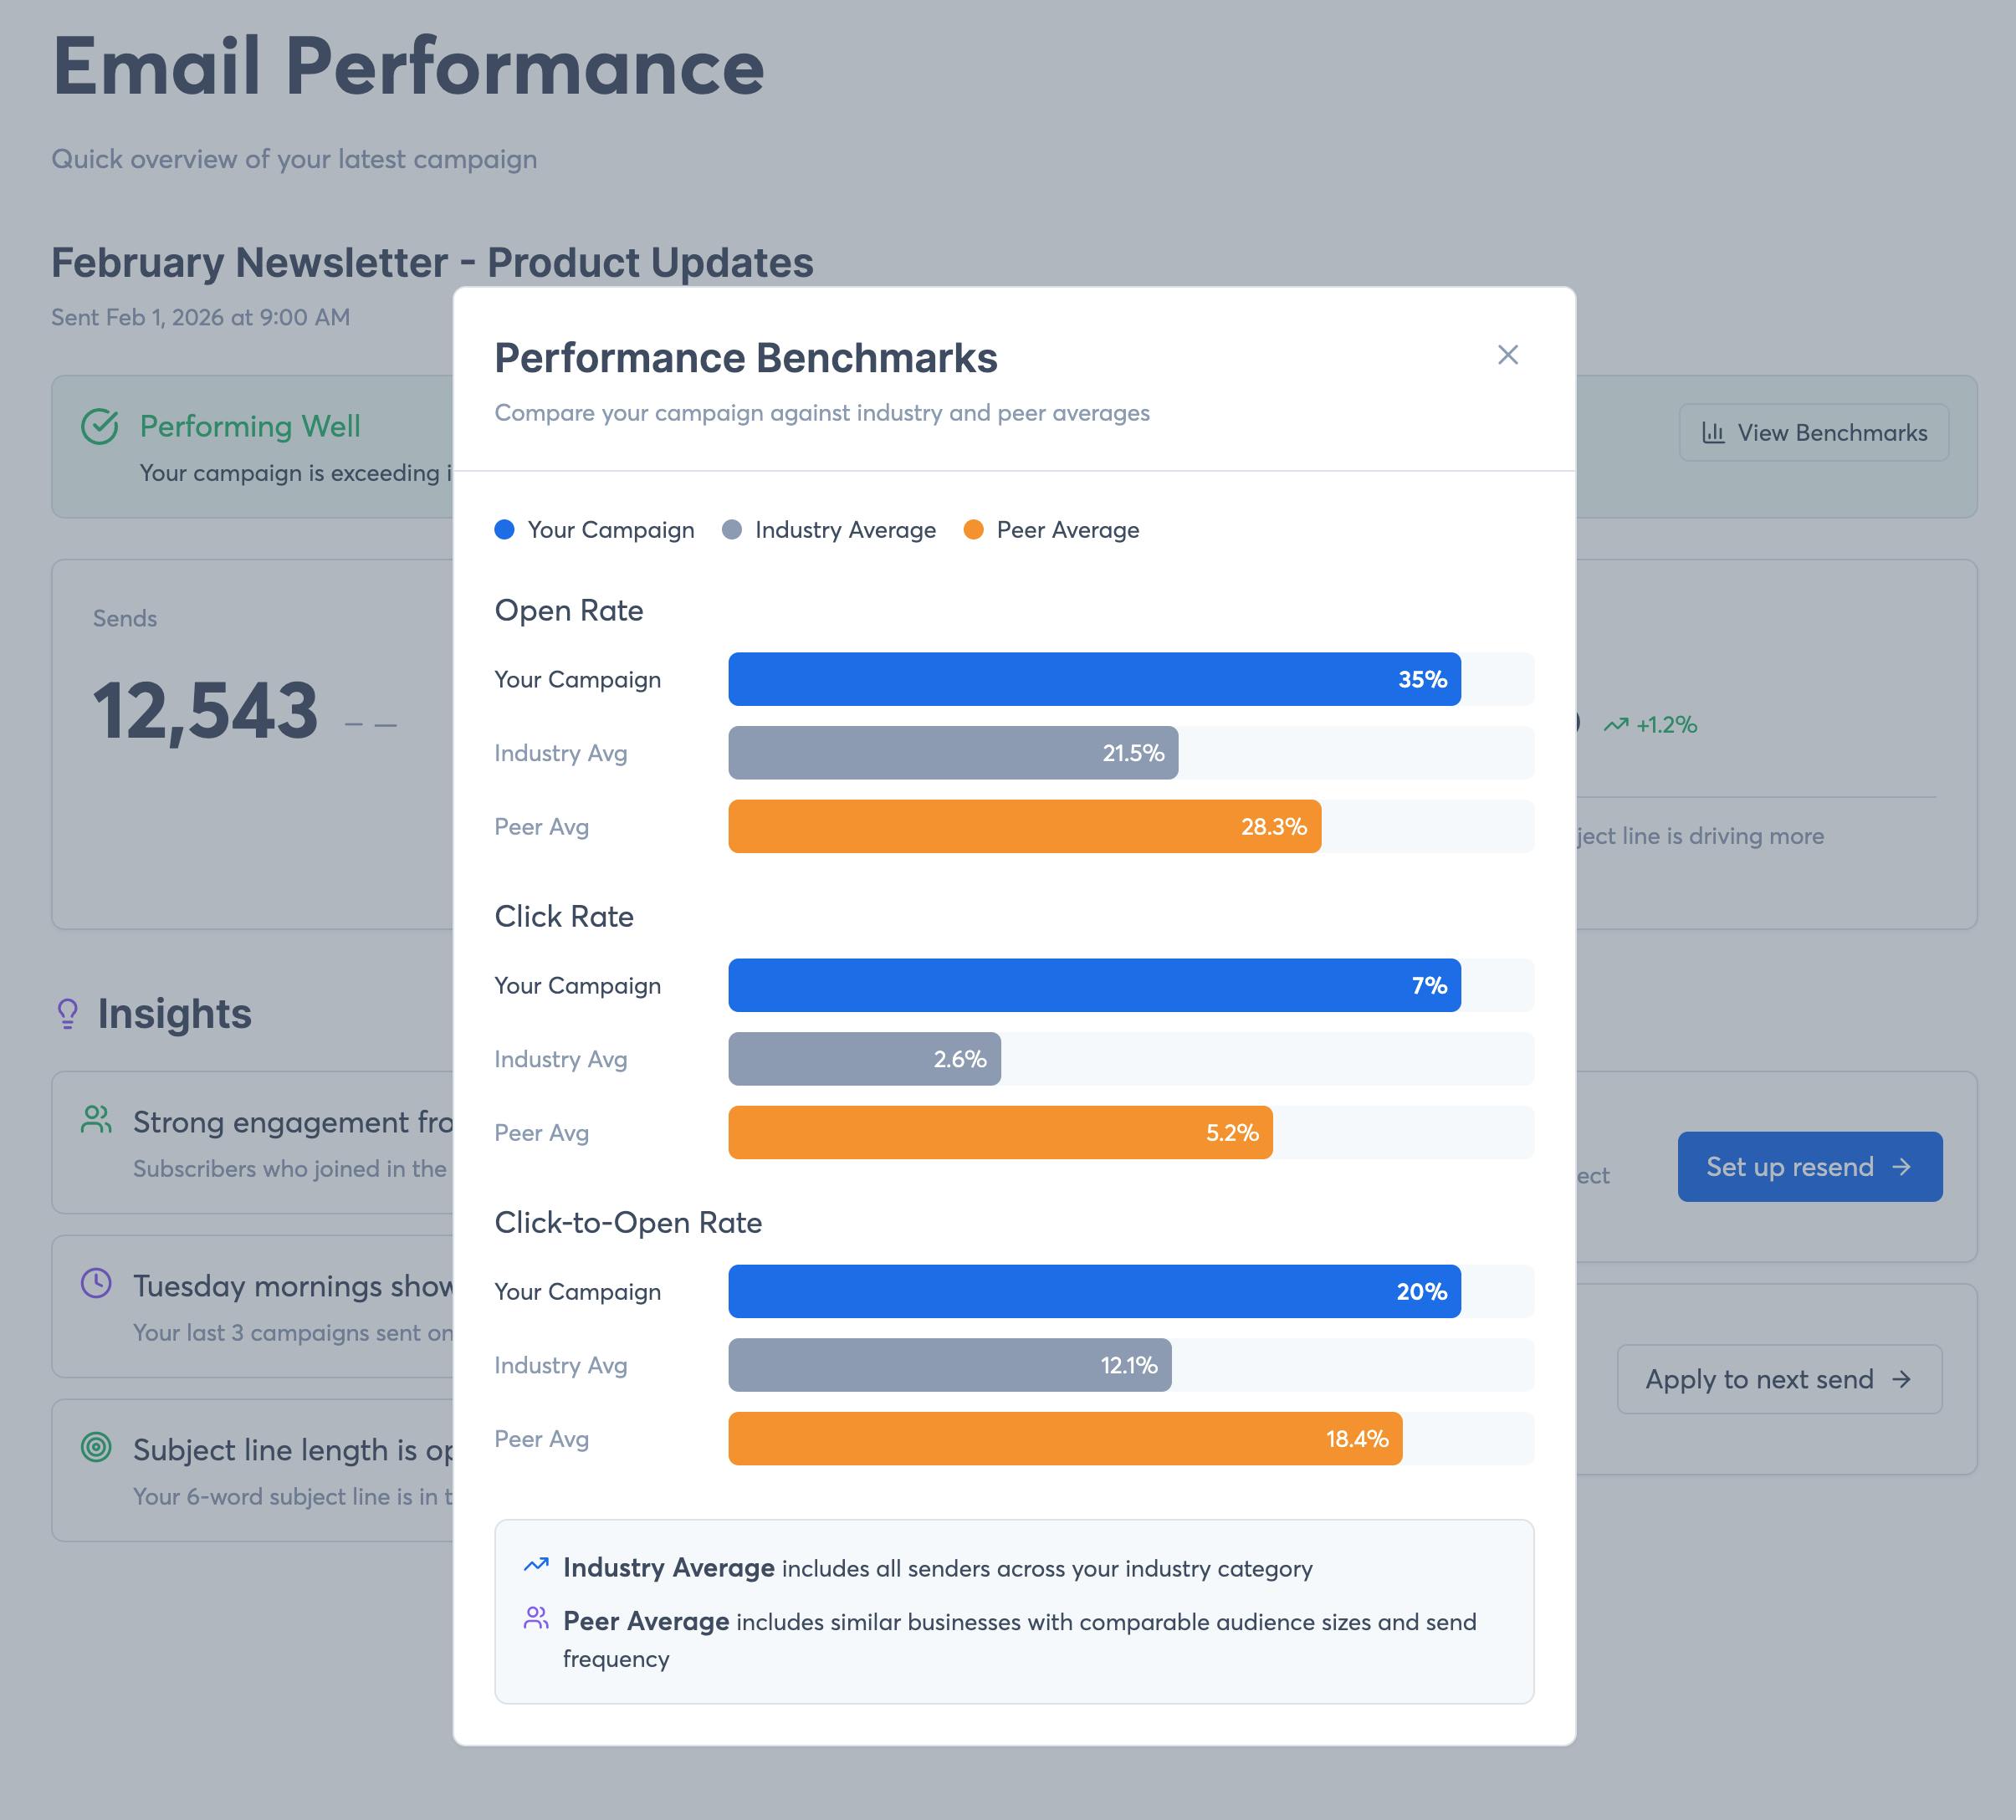The image size is (2016, 1820).
Task: Click the users icon beside Peer Average note
Action: pos(536,1618)
